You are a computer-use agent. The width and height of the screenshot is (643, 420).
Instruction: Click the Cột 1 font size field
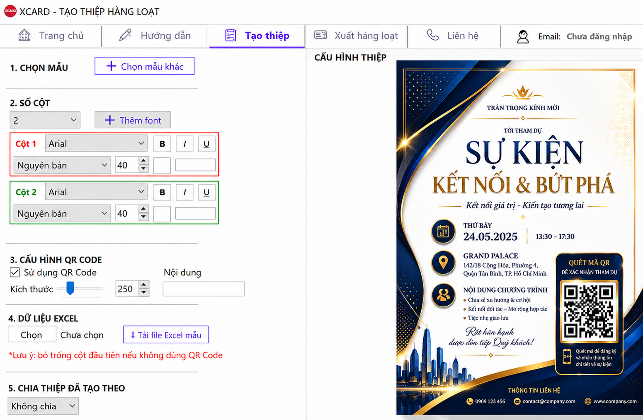point(127,165)
